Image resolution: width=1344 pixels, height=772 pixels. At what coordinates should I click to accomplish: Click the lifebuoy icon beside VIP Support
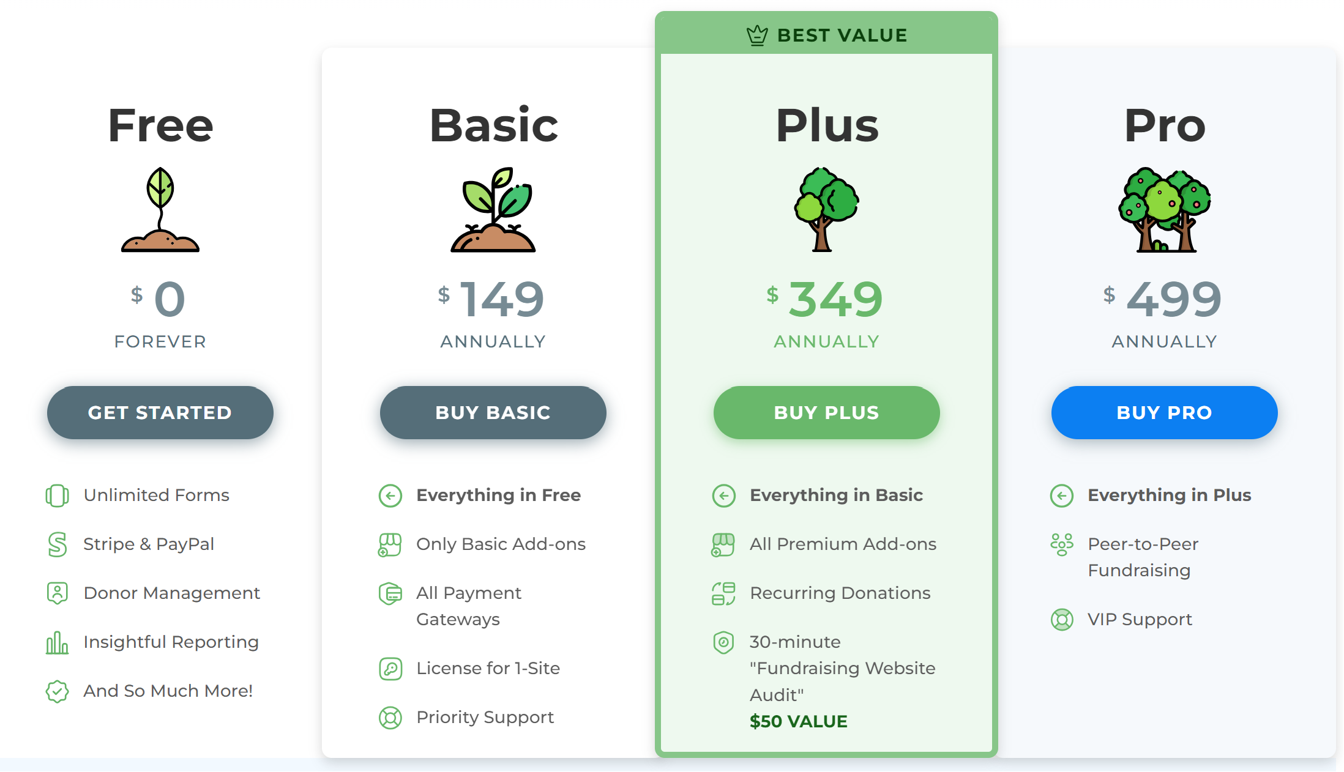tap(1062, 620)
